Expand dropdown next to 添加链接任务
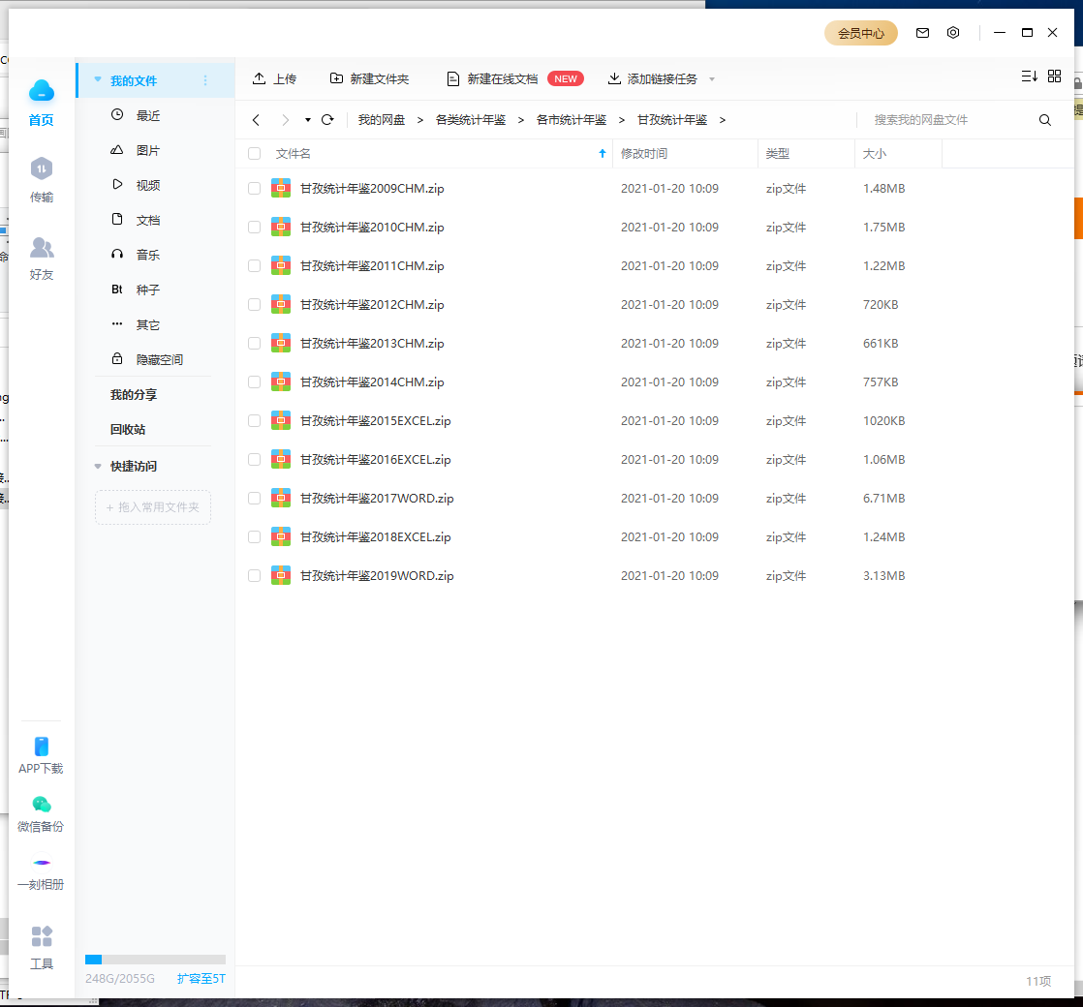The image size is (1083, 1007). pyautogui.click(x=712, y=79)
